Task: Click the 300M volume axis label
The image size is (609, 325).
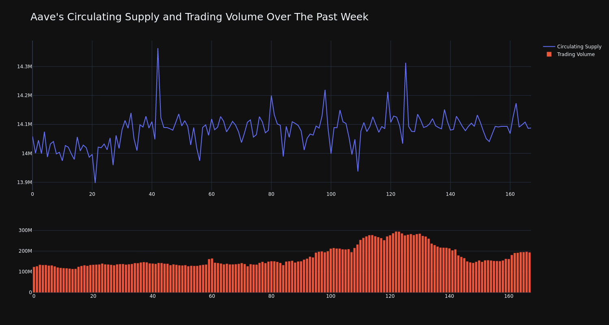Action: click(25, 230)
